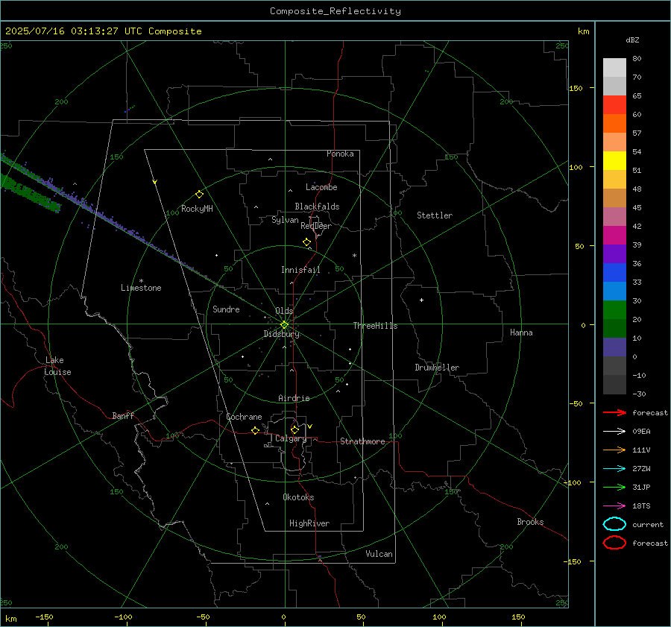
Task: Click the Composite_Reflectivity title
Action: [335, 11]
